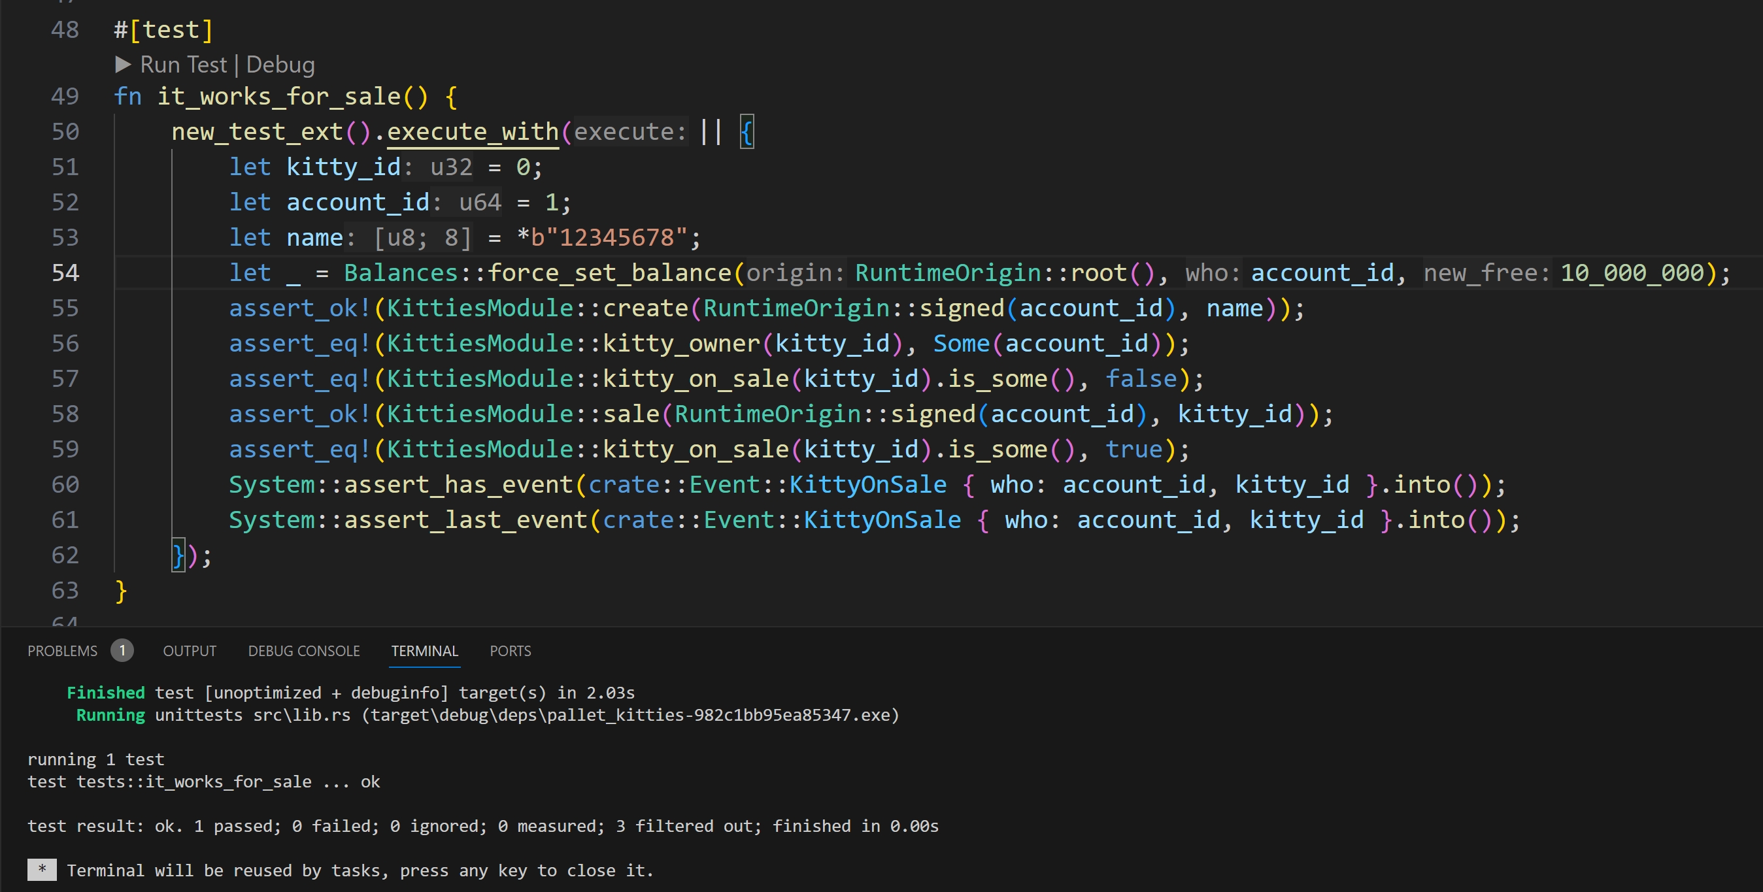Viewport: 1763px width, 892px height.
Task: Open the OUTPUT panel tab
Action: point(190,650)
